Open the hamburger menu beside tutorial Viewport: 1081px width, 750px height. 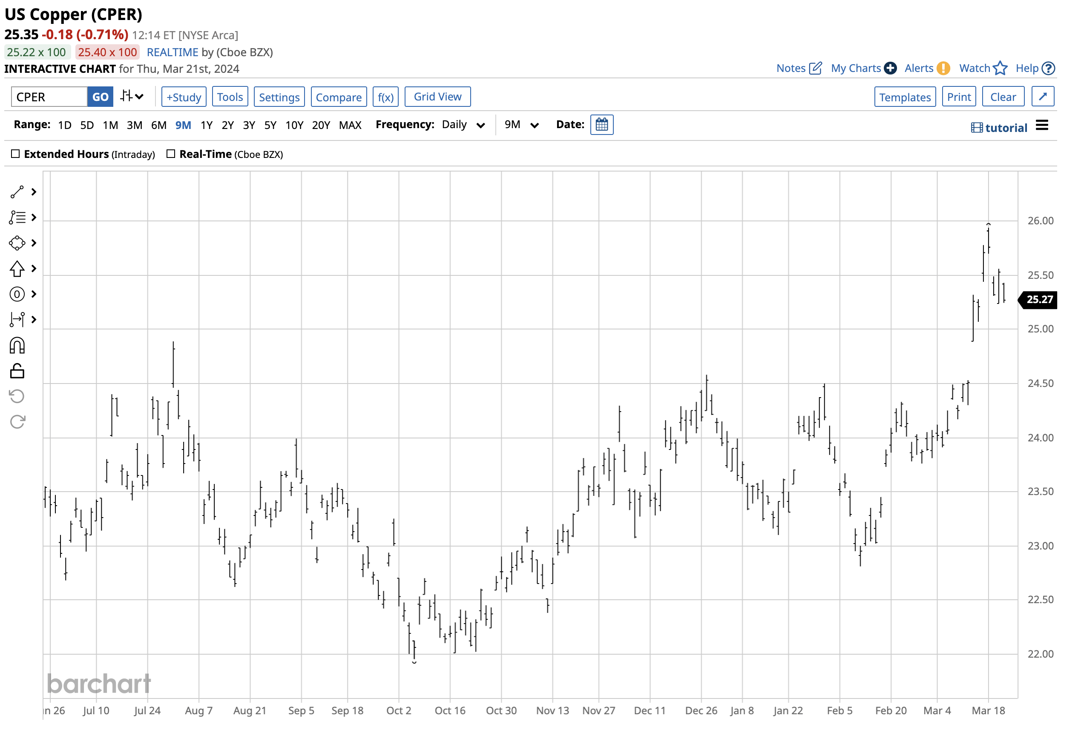(x=1041, y=126)
